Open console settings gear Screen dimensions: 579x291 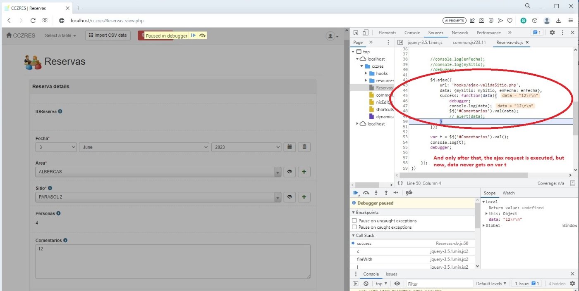[572, 284]
